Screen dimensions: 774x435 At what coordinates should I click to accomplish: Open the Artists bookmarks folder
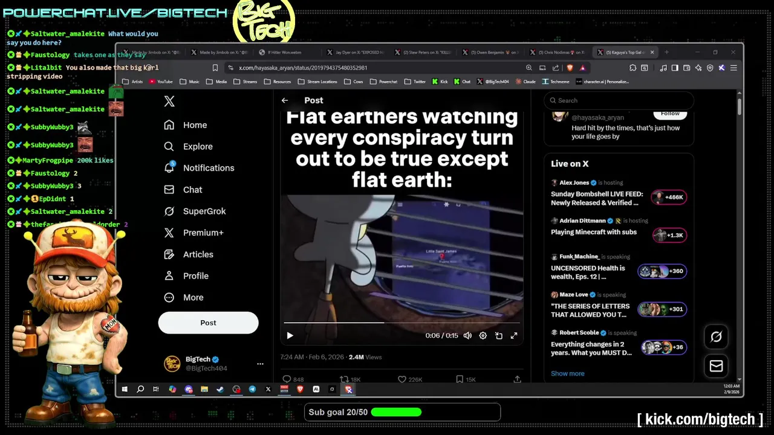[132, 82]
